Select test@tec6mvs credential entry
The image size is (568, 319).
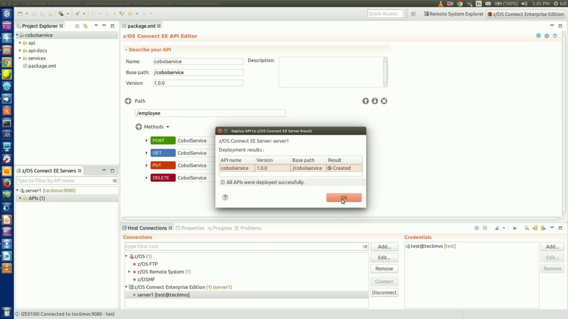point(431,246)
